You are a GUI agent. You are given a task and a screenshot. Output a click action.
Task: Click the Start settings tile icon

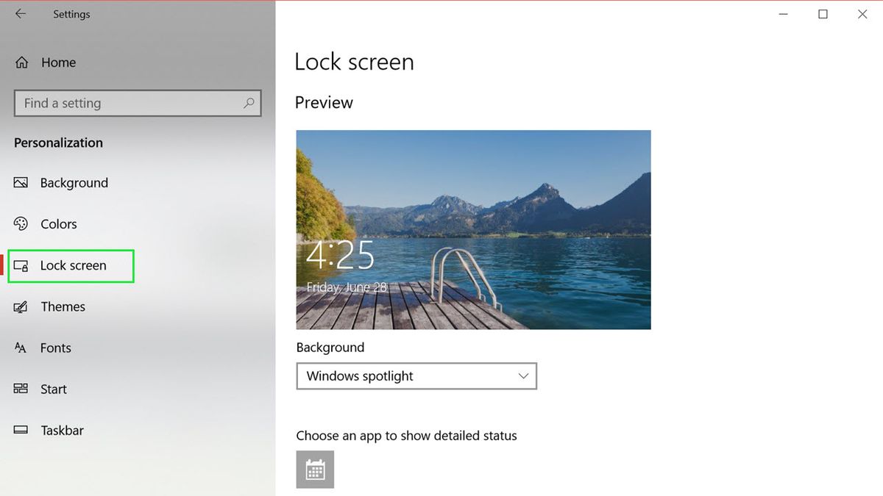pos(21,389)
